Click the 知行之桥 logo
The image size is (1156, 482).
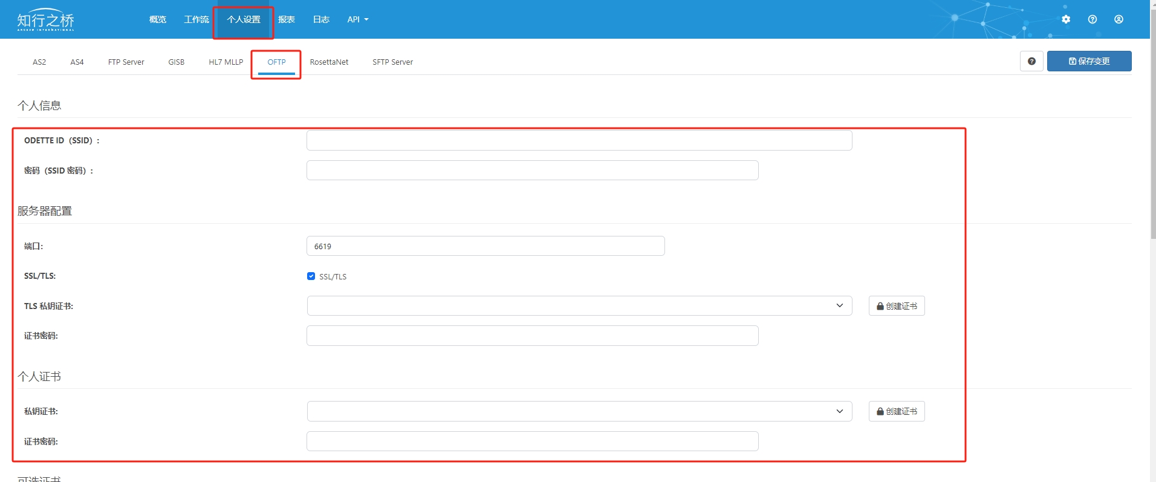(45, 20)
